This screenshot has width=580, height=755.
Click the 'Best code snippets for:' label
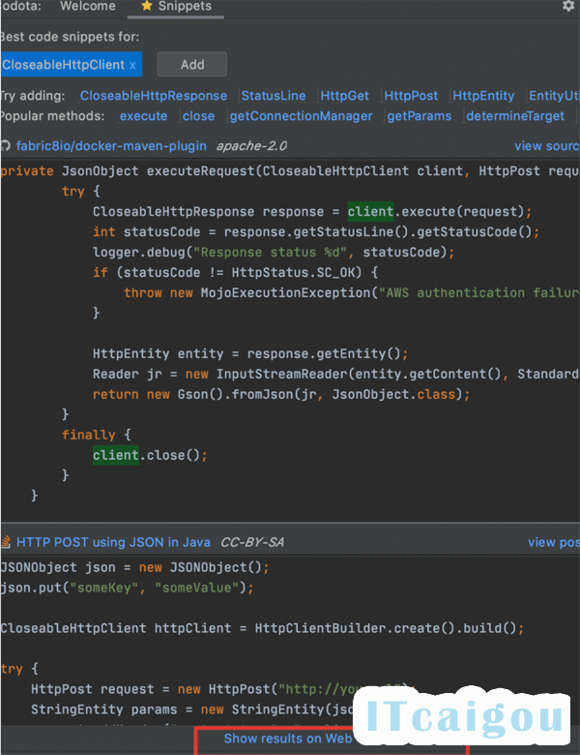(71, 37)
